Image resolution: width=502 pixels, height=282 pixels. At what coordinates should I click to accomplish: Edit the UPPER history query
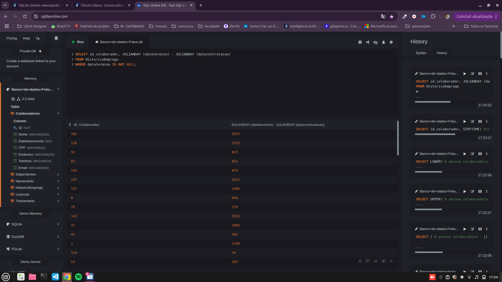coord(472,192)
